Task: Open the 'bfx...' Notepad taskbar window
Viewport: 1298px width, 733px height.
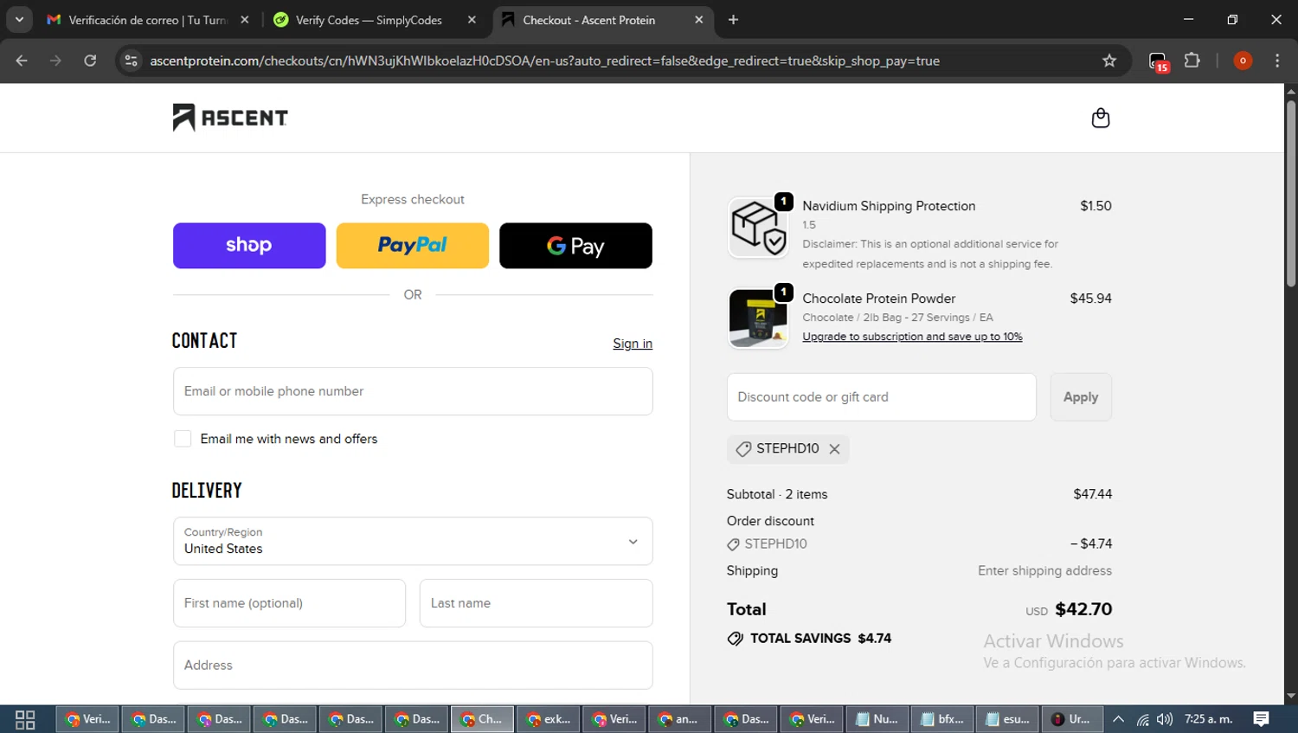Action: click(942, 719)
